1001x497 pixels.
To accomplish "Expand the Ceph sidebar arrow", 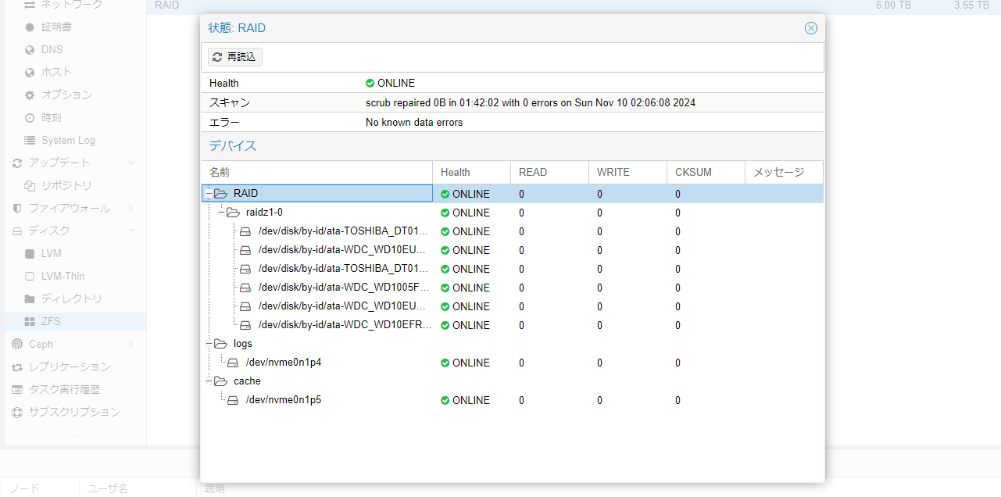I will point(131,345).
